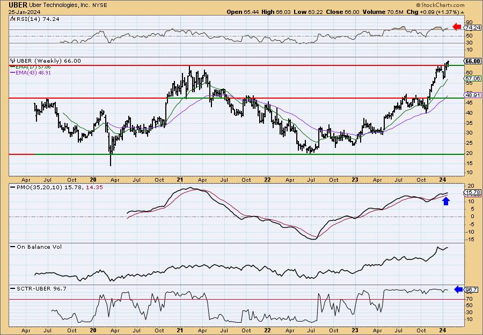Viewport: 483px width, 335px height.
Task: Select the SCTR-UBER 96.7 legend label
Action: tap(41, 288)
